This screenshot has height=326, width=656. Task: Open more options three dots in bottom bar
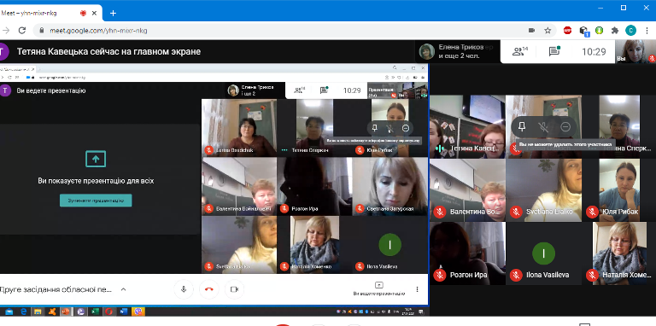coord(417,289)
